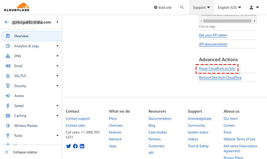
Task: Click the DNS network icon
Action: [x=8, y=56]
